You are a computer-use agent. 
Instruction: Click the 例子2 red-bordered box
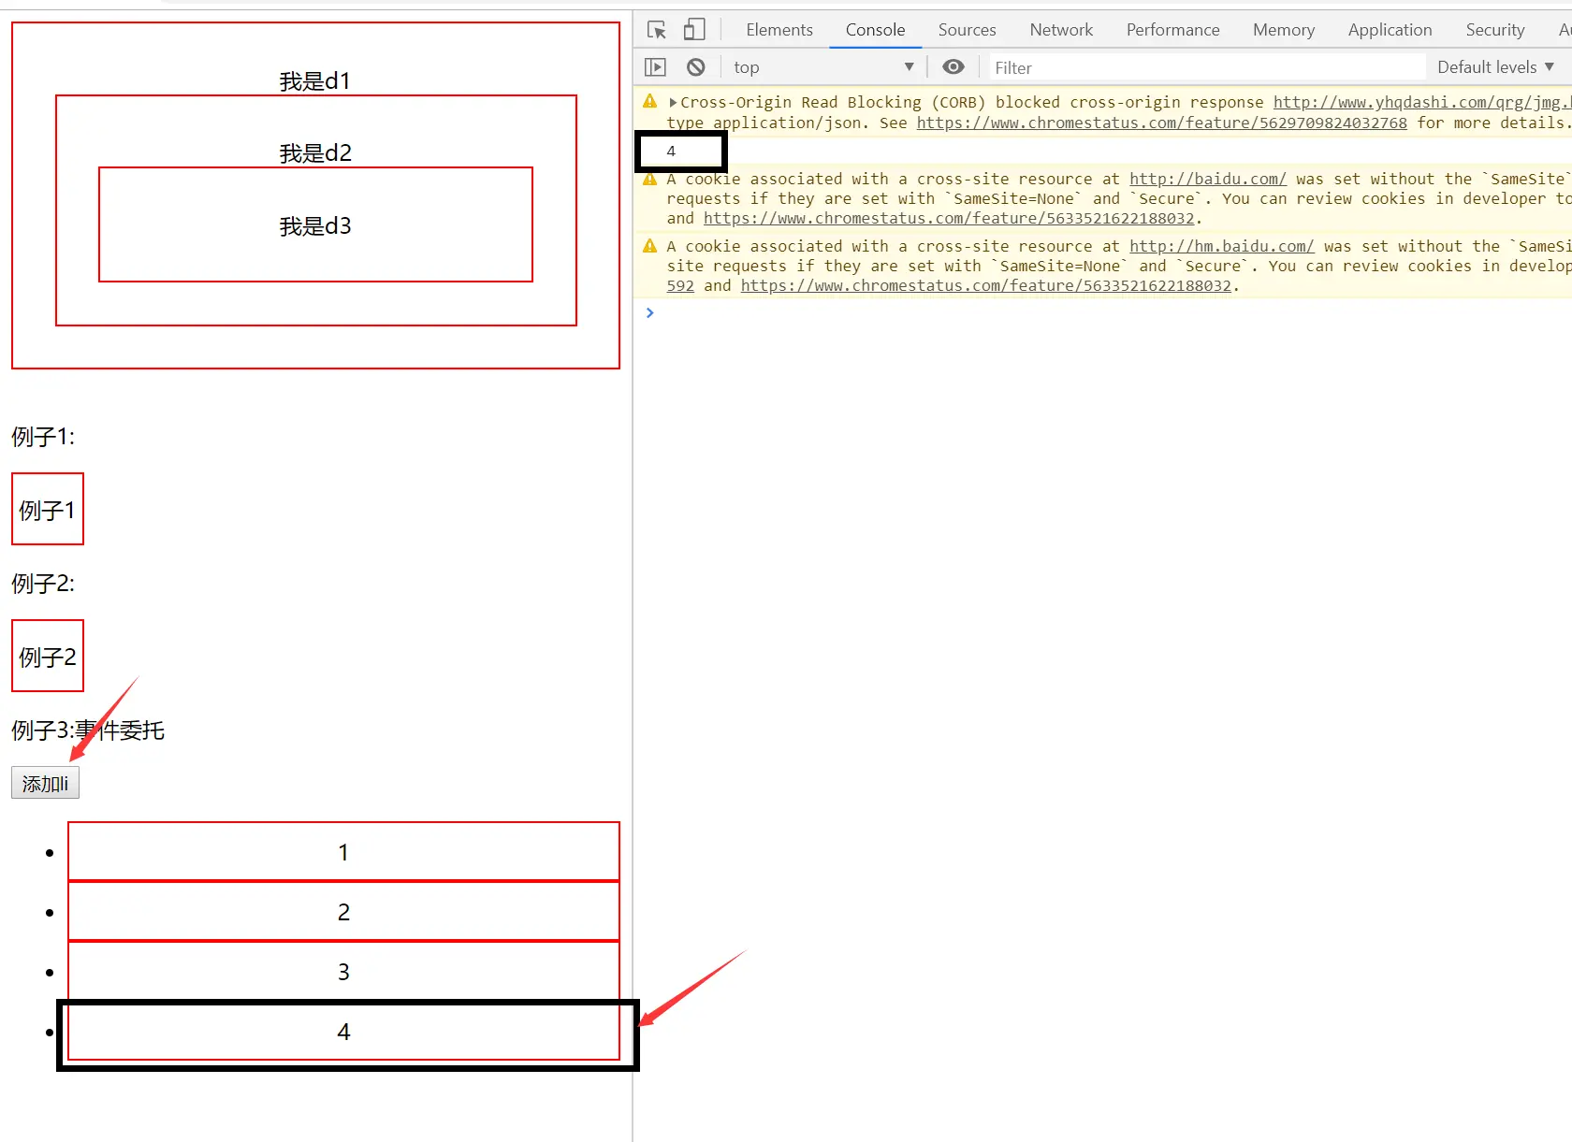pyautogui.click(x=48, y=656)
